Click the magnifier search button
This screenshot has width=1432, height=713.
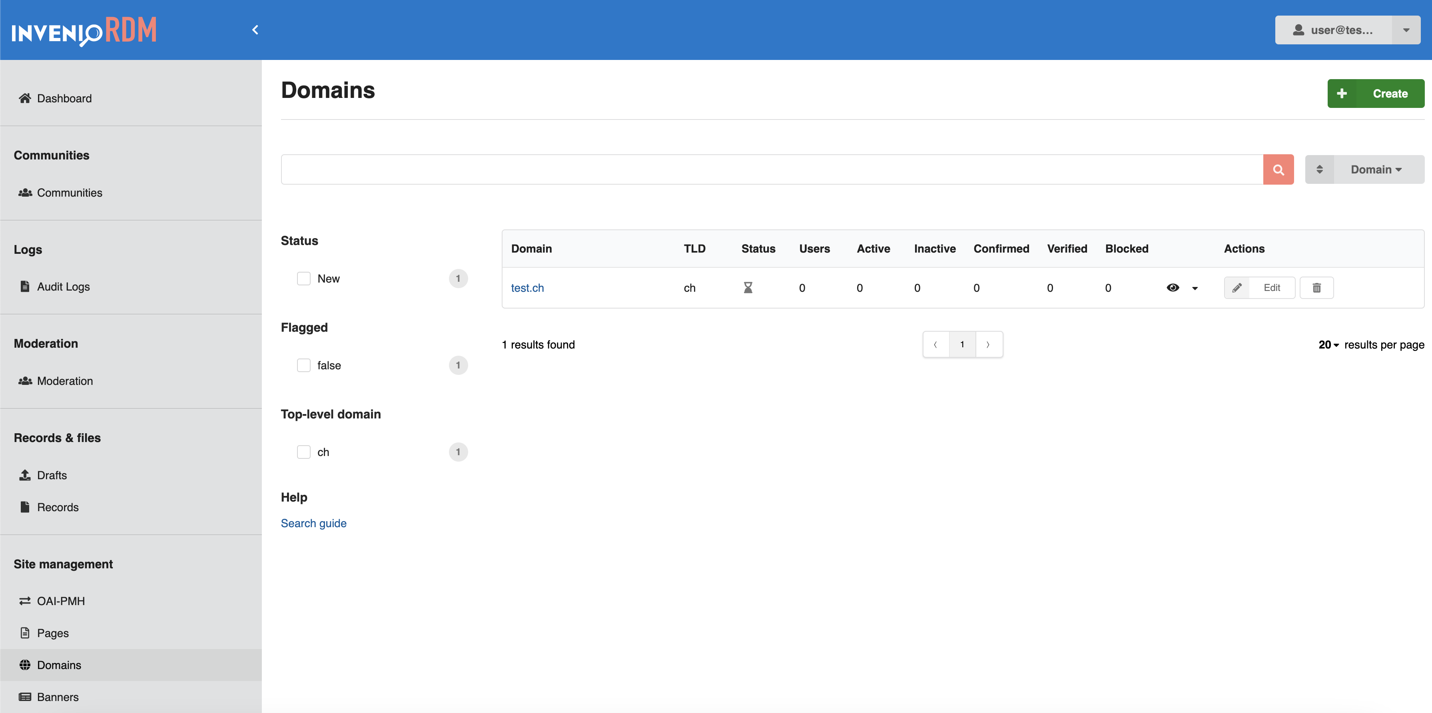(1278, 169)
